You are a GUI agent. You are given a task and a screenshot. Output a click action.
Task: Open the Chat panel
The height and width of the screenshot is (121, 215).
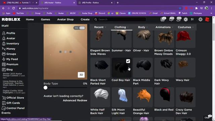click(x=208, y=117)
